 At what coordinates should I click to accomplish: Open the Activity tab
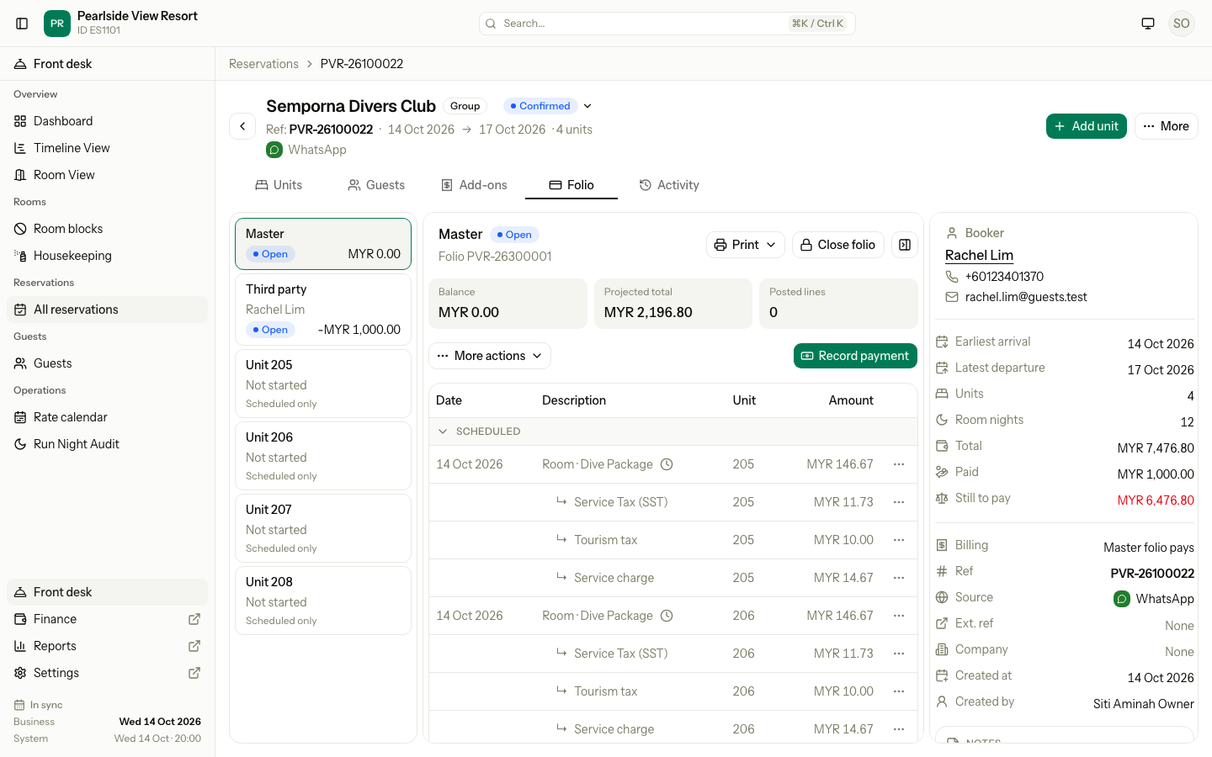(669, 185)
